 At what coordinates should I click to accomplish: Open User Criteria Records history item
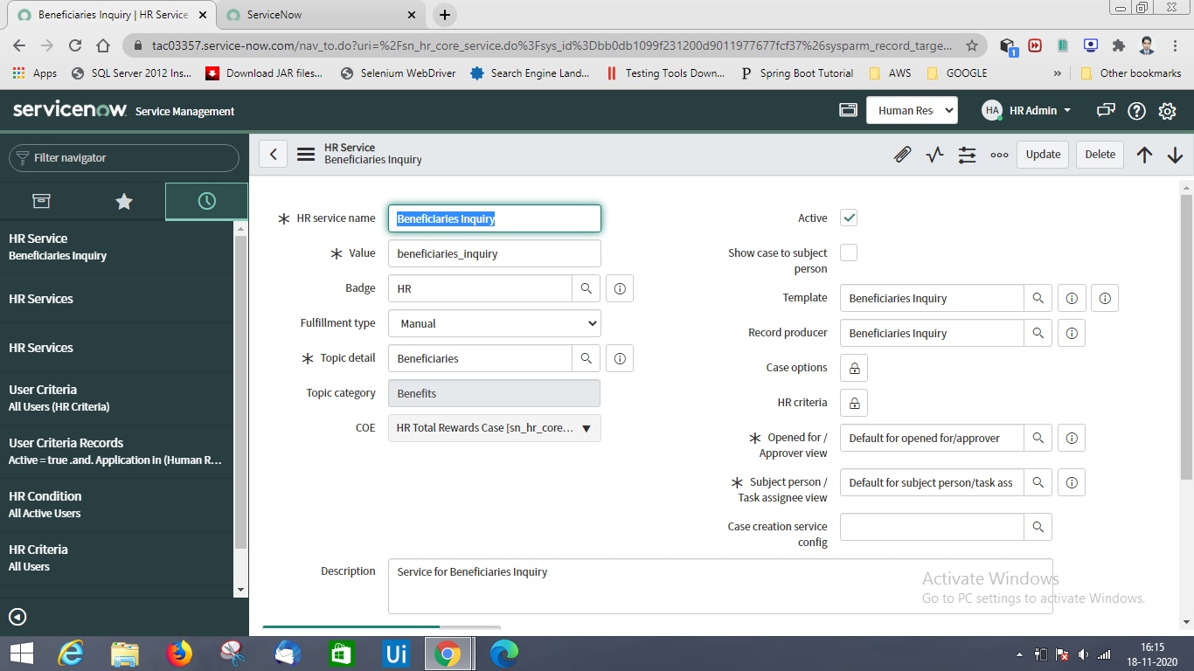117,451
